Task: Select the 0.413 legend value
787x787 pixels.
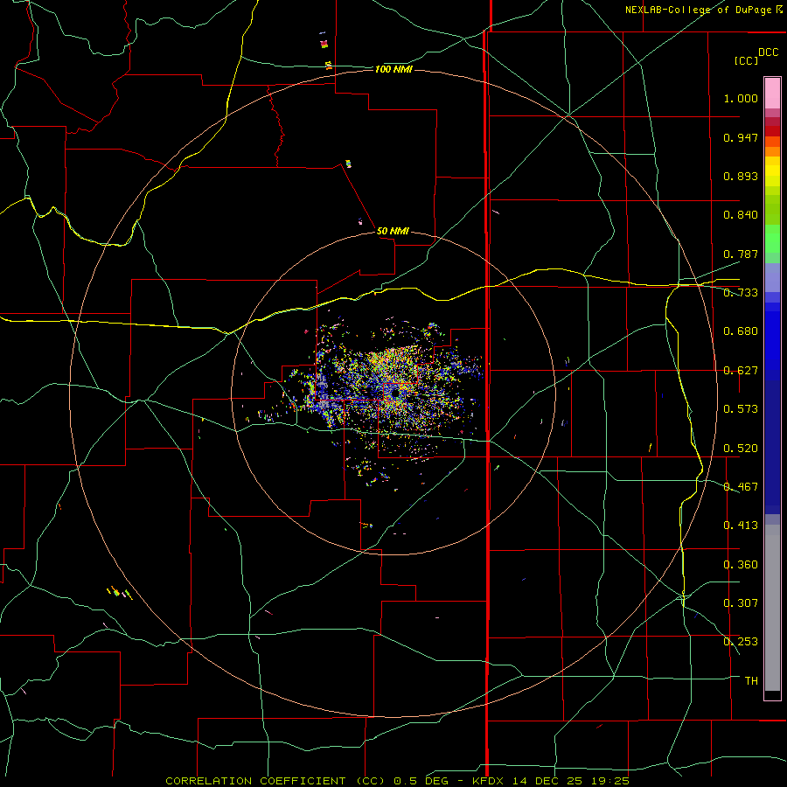Action: coord(741,526)
